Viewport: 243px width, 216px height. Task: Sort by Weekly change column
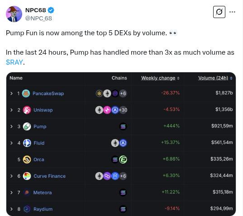[x=160, y=78]
